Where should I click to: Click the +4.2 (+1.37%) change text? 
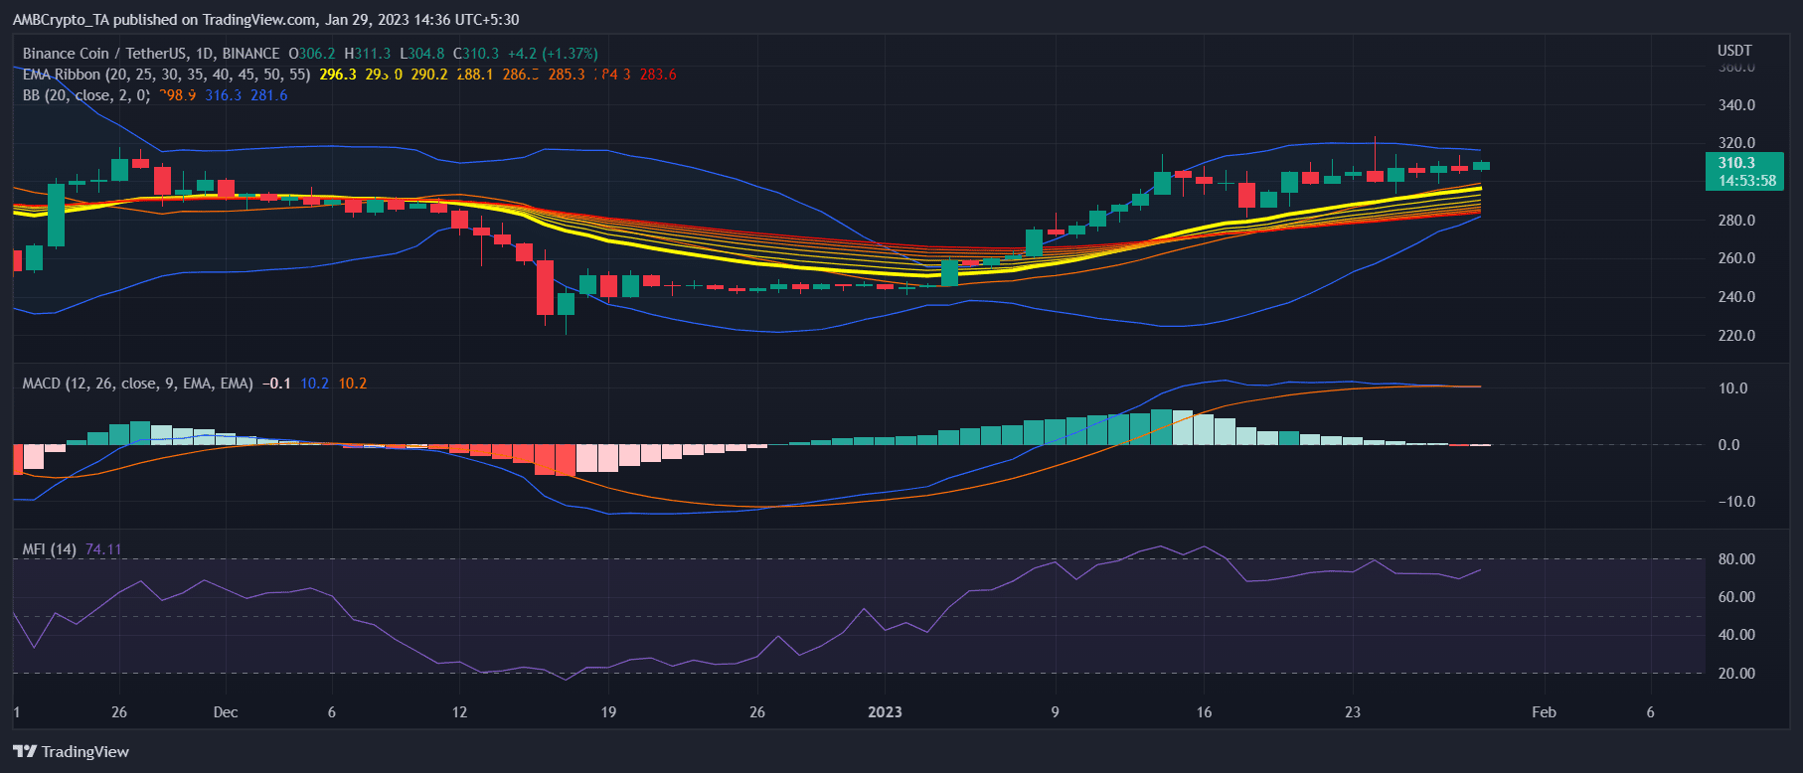click(553, 54)
